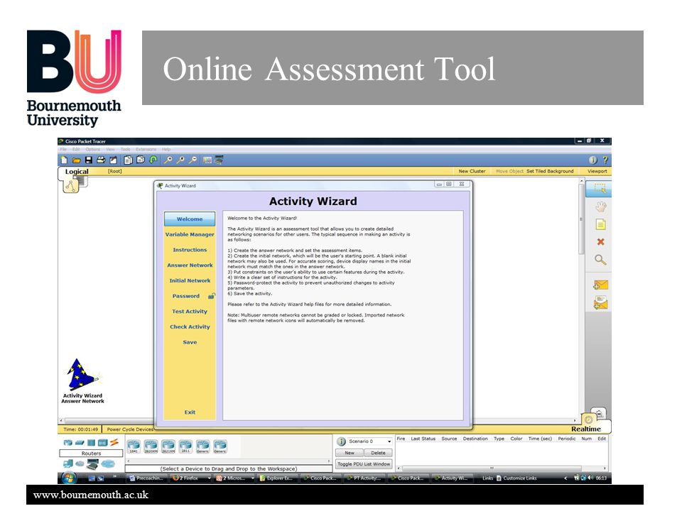Open the Instructions wizard page
Screen dimensions: 682x511
pos(190,250)
